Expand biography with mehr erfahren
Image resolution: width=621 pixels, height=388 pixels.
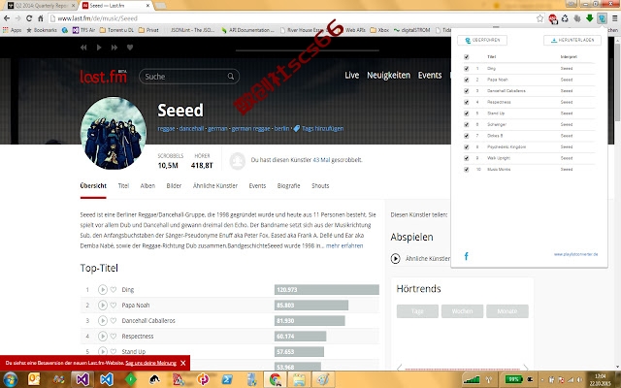tap(344, 245)
